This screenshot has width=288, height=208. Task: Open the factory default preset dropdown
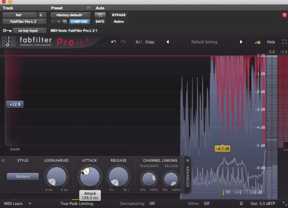coord(70,15)
